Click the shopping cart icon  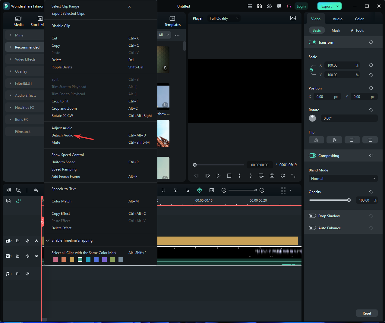(289, 6)
